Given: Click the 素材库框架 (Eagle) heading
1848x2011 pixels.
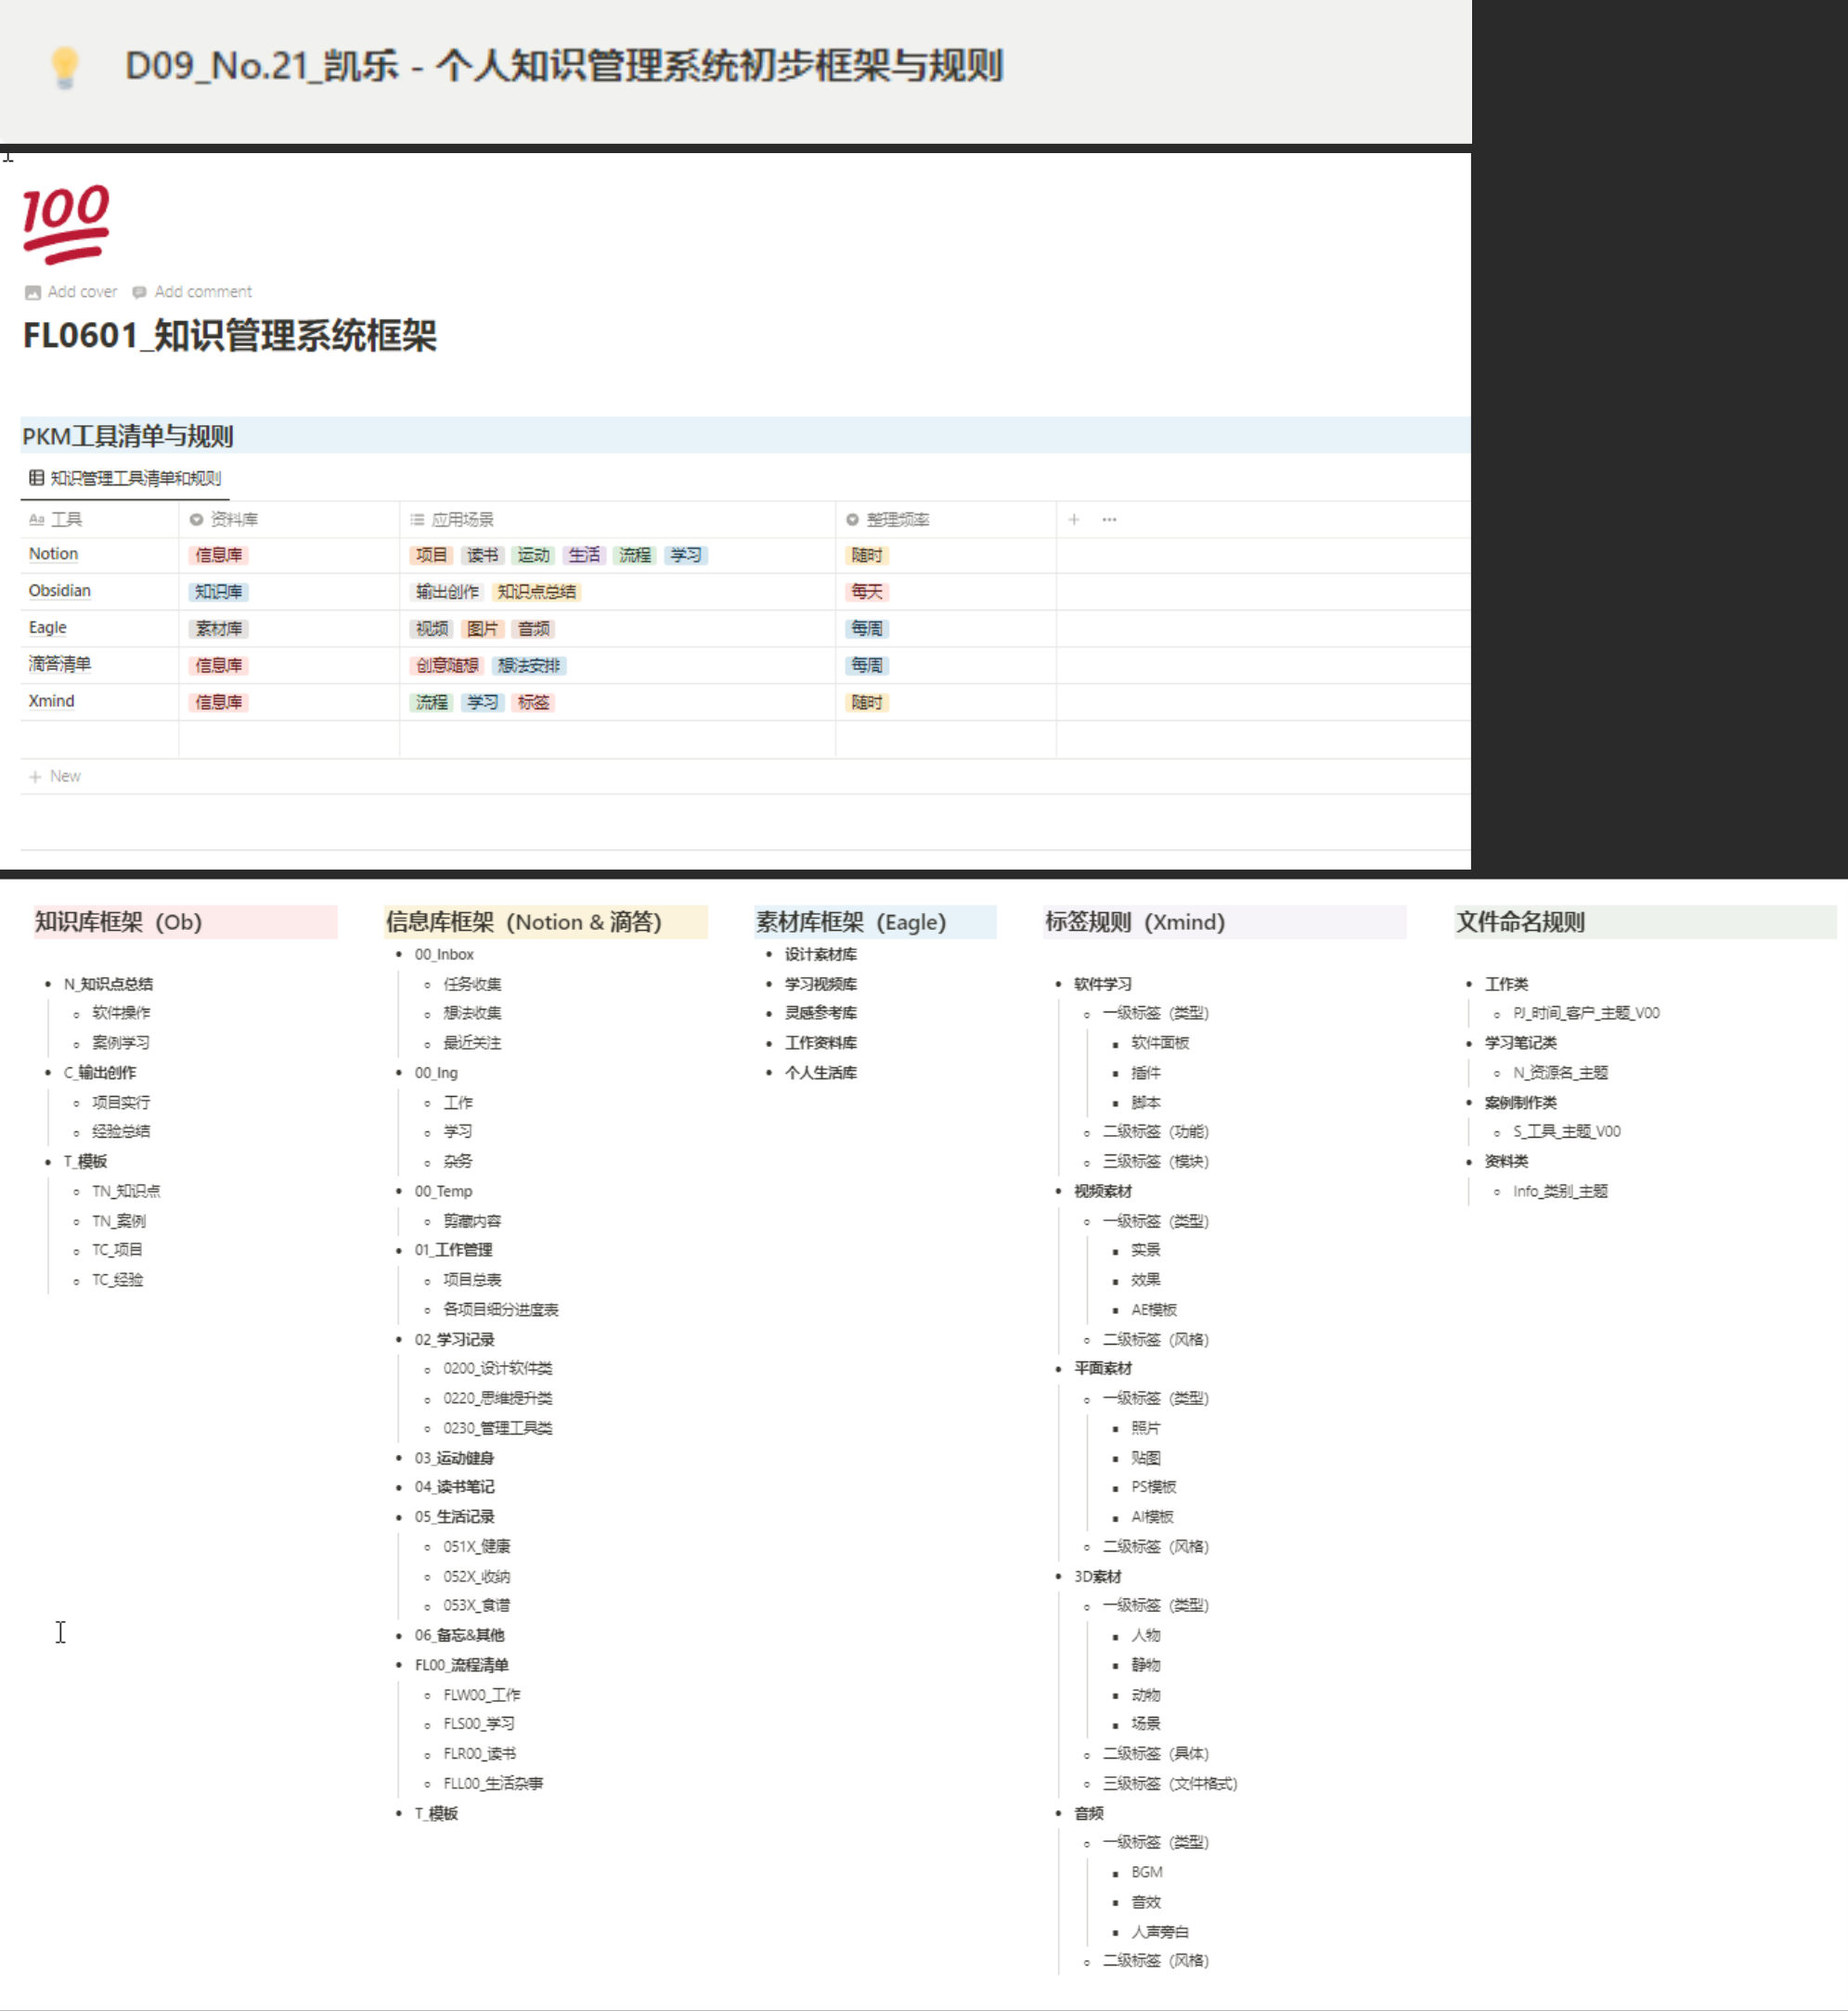Looking at the screenshot, I should click(851, 922).
